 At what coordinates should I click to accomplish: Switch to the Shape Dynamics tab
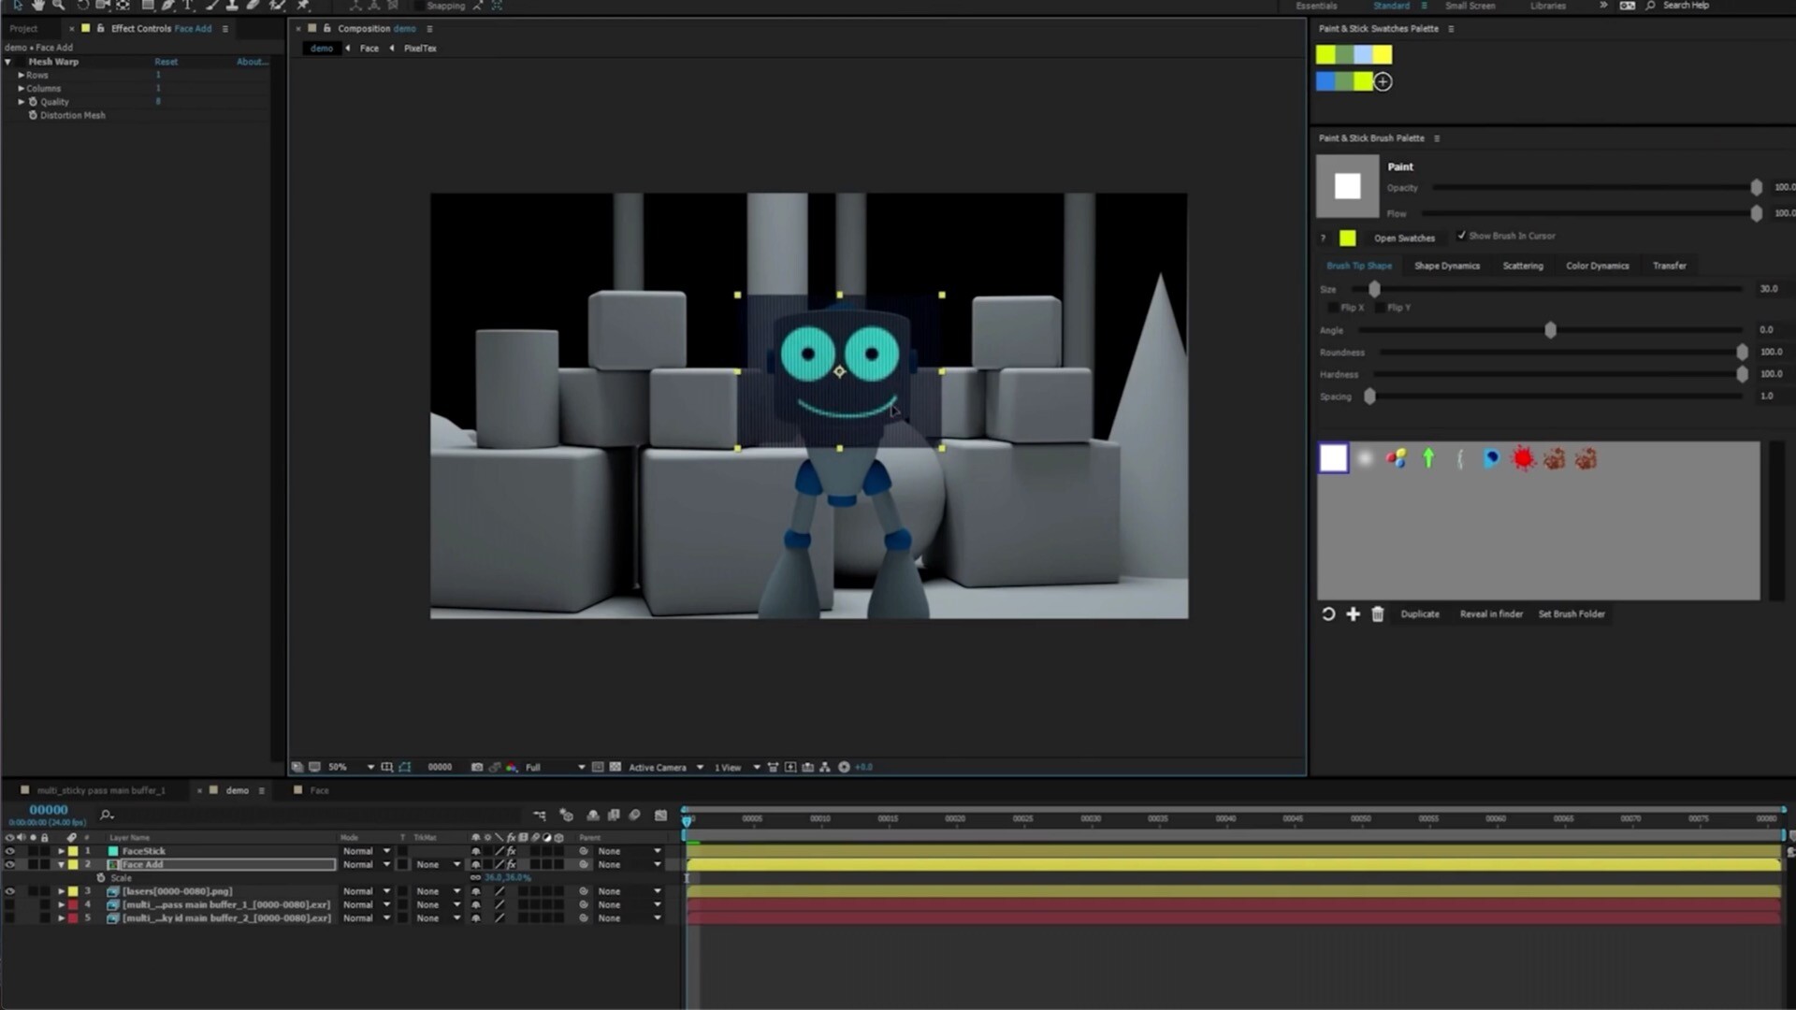1446,266
